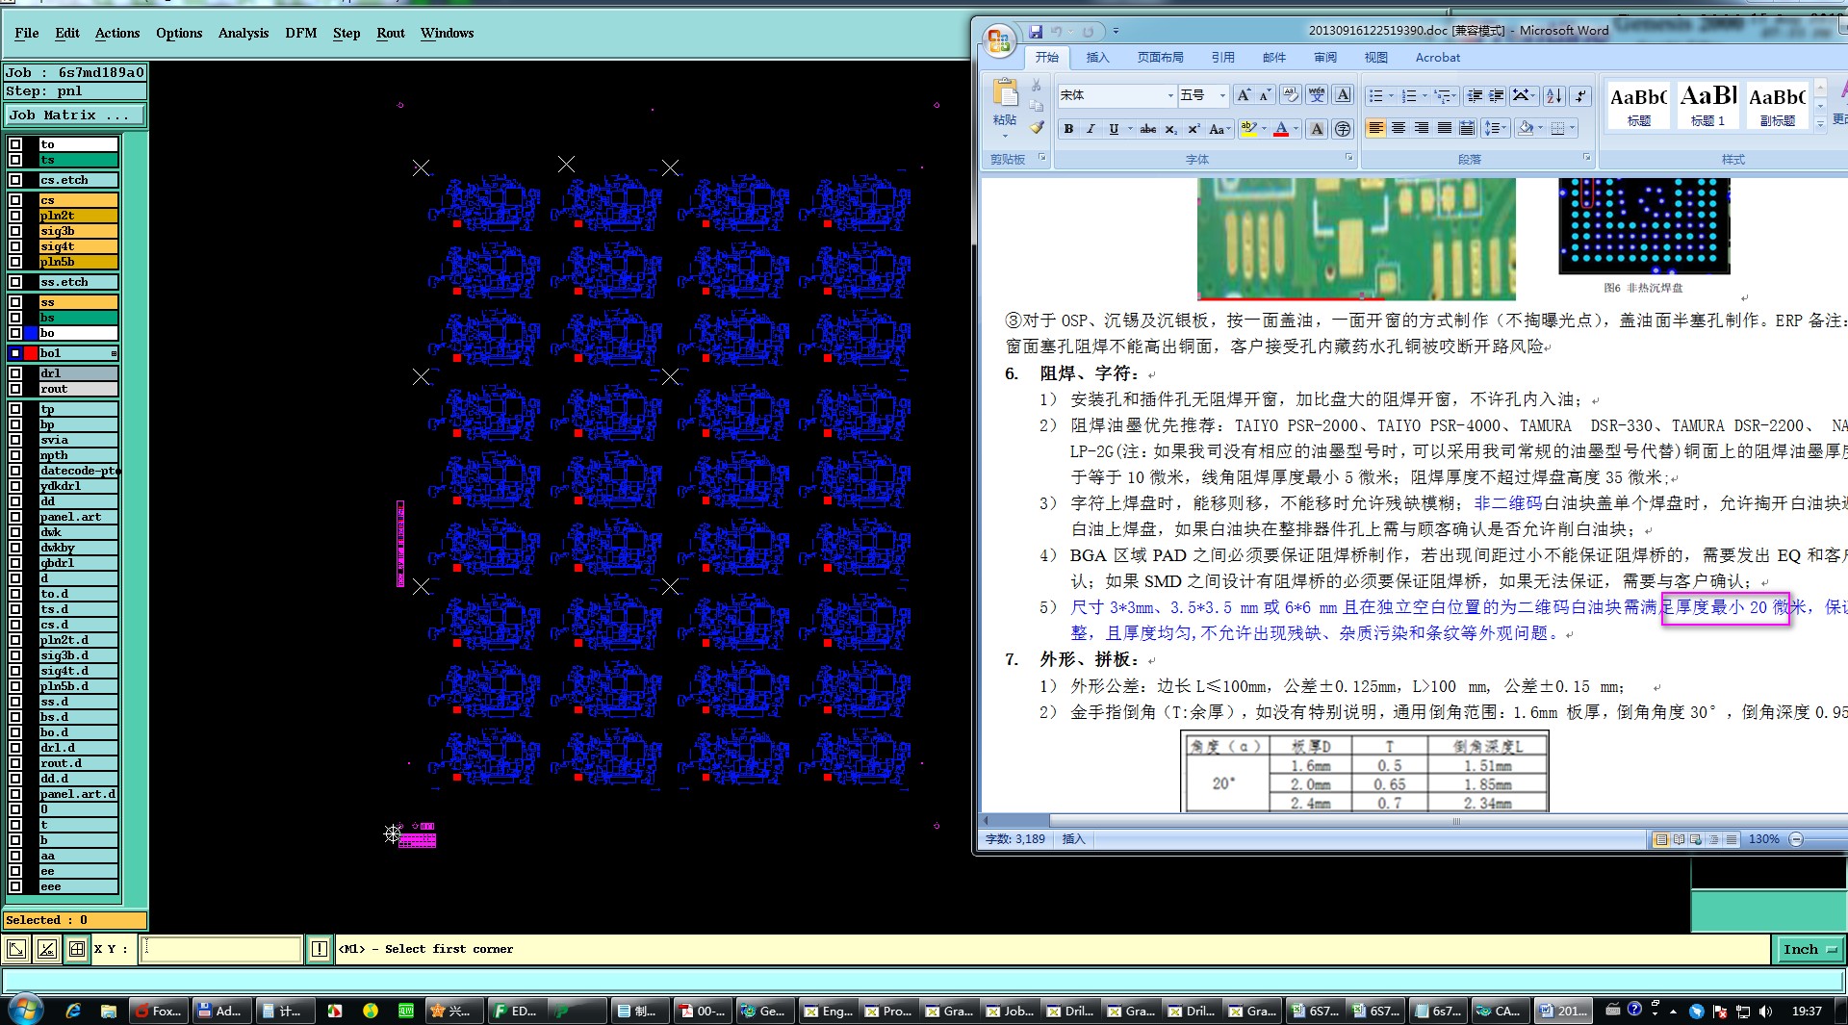Viewport: 1848px width, 1025px height.
Task: Toggle the 'cs.etch' layer checkbox
Action: pyautogui.click(x=15, y=180)
